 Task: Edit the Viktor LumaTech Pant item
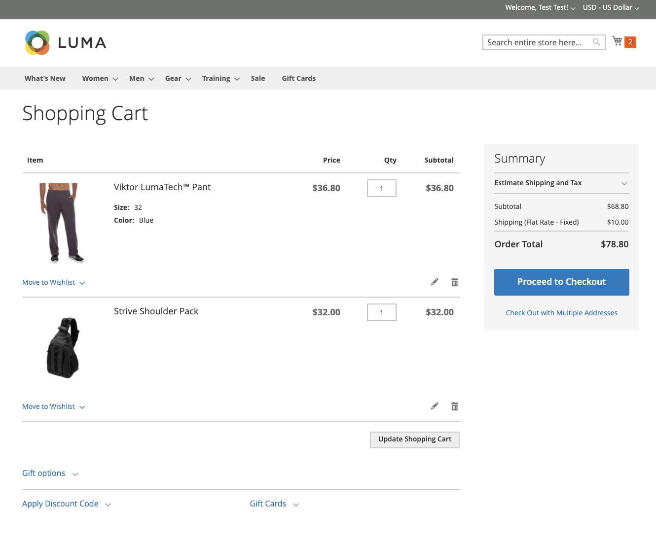tap(435, 282)
